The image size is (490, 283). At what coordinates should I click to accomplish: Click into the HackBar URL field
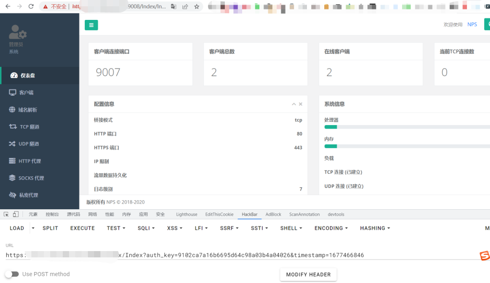tap(241, 255)
